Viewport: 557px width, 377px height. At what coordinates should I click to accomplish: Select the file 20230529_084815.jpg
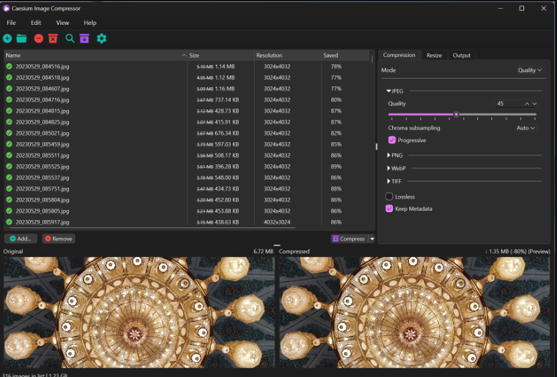(x=43, y=111)
